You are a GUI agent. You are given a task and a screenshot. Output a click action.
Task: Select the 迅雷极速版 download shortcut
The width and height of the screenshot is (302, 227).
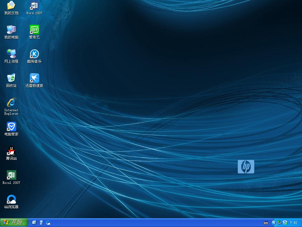(34, 78)
